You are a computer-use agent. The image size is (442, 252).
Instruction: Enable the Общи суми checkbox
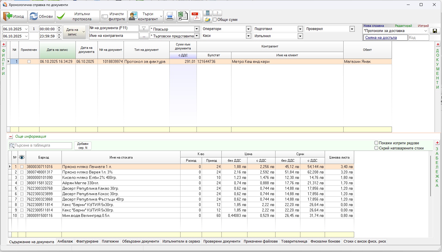point(215,20)
